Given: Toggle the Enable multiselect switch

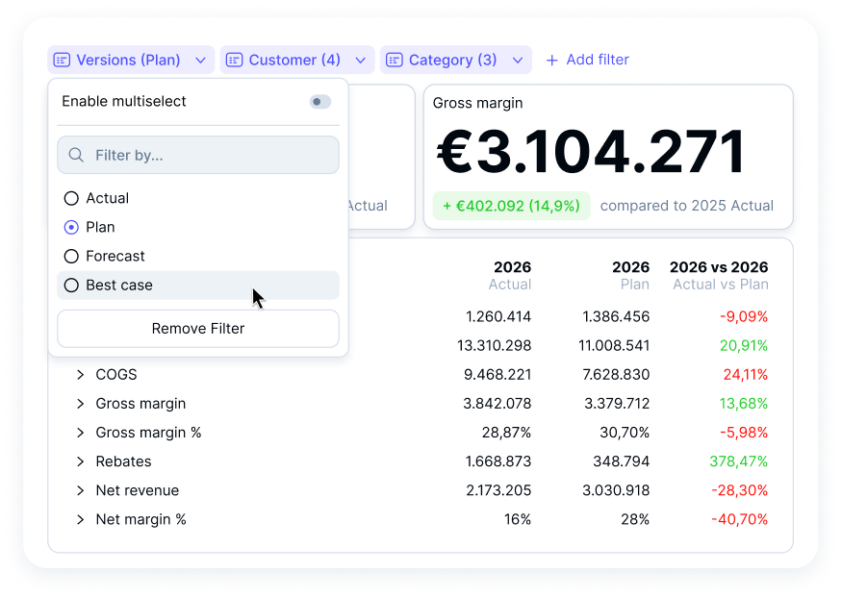Looking at the screenshot, I should tap(319, 102).
